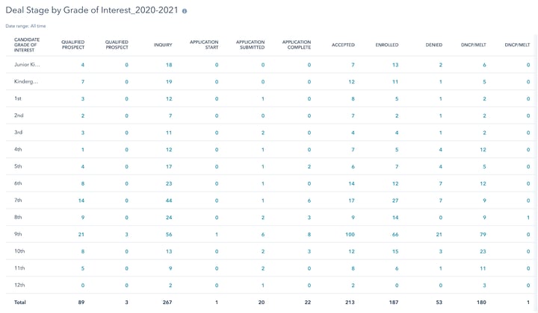Select the 'Junior Ki...' row label
This screenshot has height=313, width=538.
pos(27,64)
